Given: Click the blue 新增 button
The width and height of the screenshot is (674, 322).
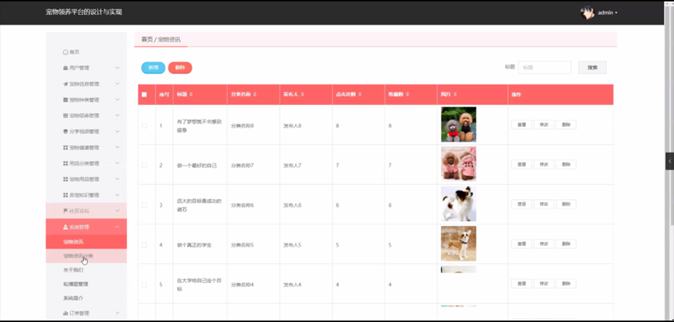Looking at the screenshot, I should pyautogui.click(x=153, y=68).
